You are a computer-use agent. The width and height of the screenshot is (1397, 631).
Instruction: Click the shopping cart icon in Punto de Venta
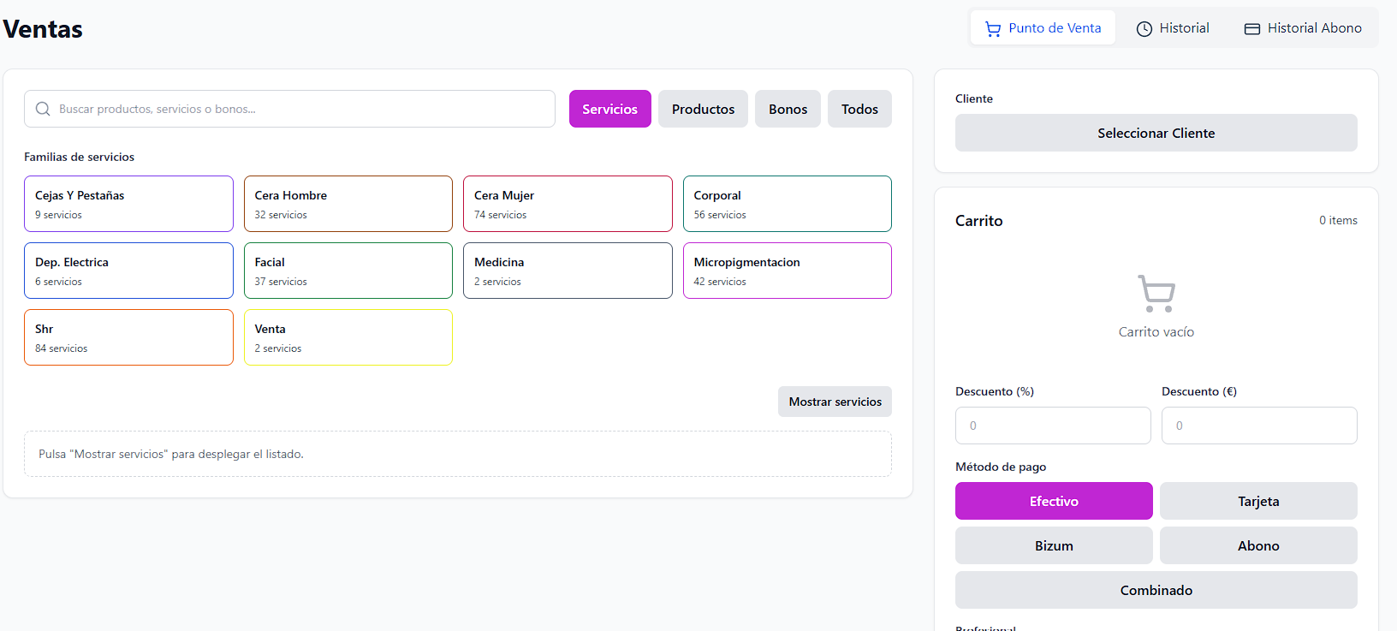(x=993, y=29)
